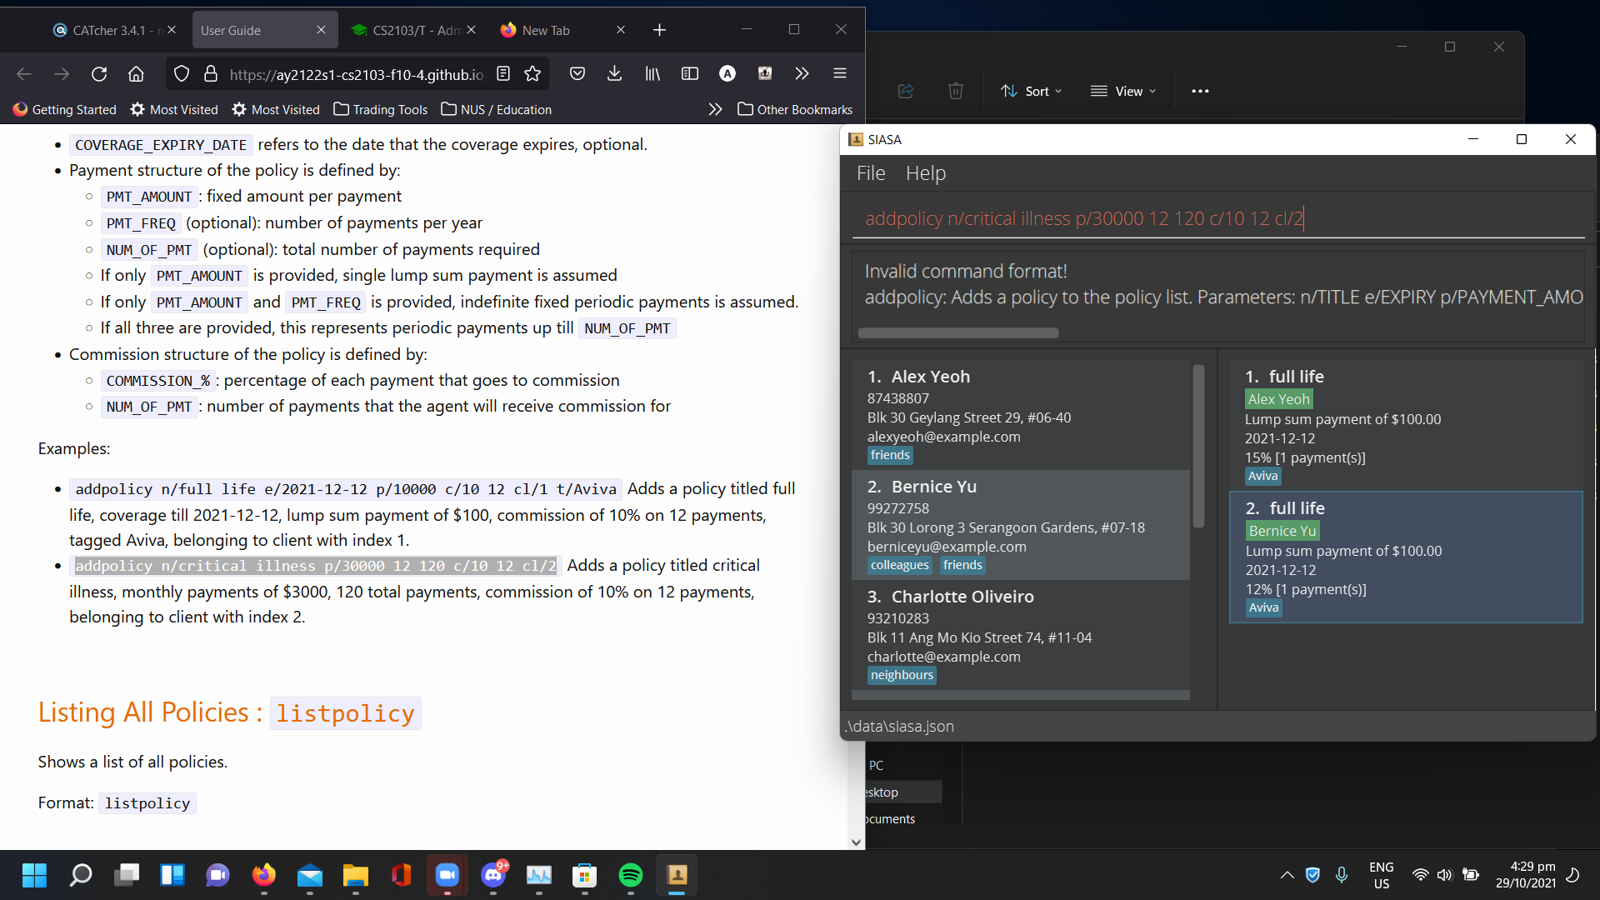Screen dimensions: 1600x900
Task: Select the User Guide browser tab
Action: pyautogui.click(x=230, y=28)
